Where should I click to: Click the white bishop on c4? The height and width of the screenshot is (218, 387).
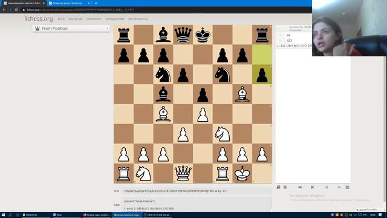coord(163,114)
